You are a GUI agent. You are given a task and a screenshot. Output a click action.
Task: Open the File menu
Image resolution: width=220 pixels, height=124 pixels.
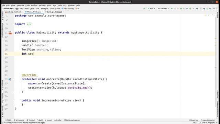3,6
